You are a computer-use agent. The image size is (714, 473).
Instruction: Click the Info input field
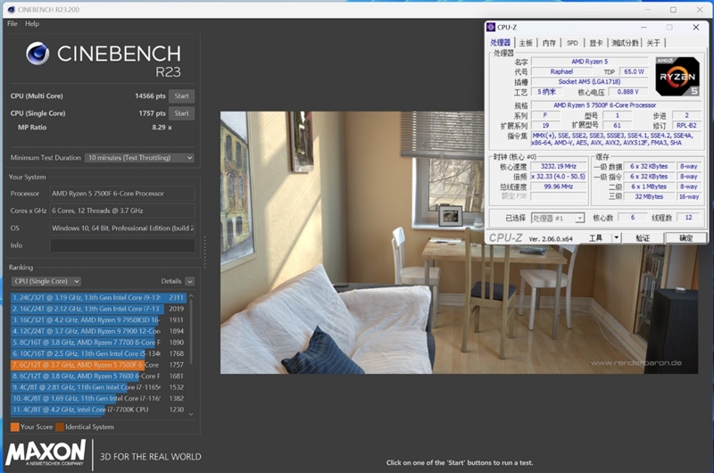(x=122, y=245)
